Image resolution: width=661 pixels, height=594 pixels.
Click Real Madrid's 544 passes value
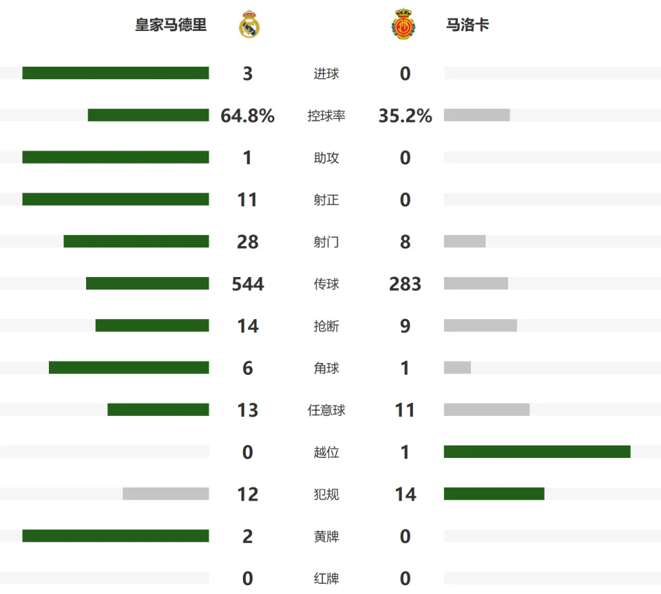248,284
